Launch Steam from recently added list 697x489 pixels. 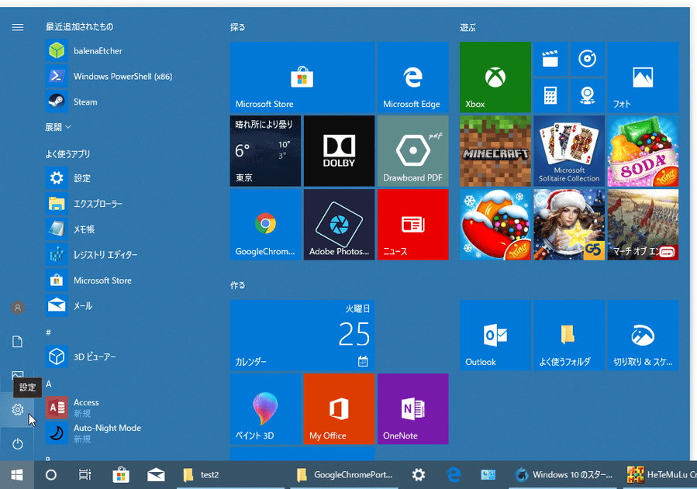click(x=129, y=102)
